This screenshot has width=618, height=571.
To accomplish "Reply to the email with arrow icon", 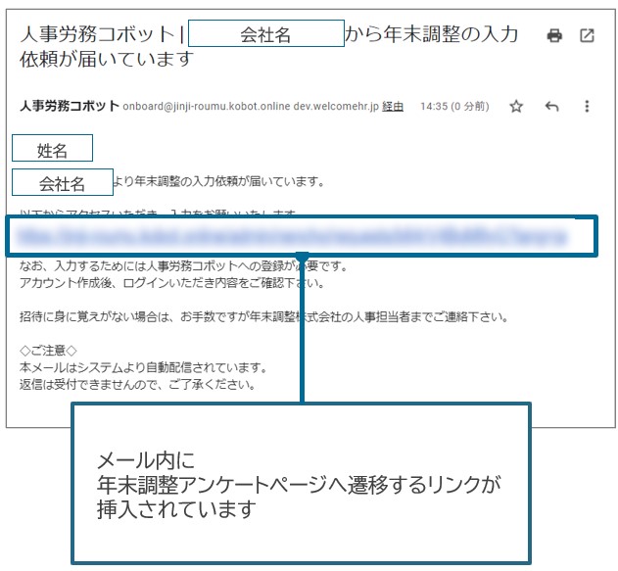I will pos(551,106).
